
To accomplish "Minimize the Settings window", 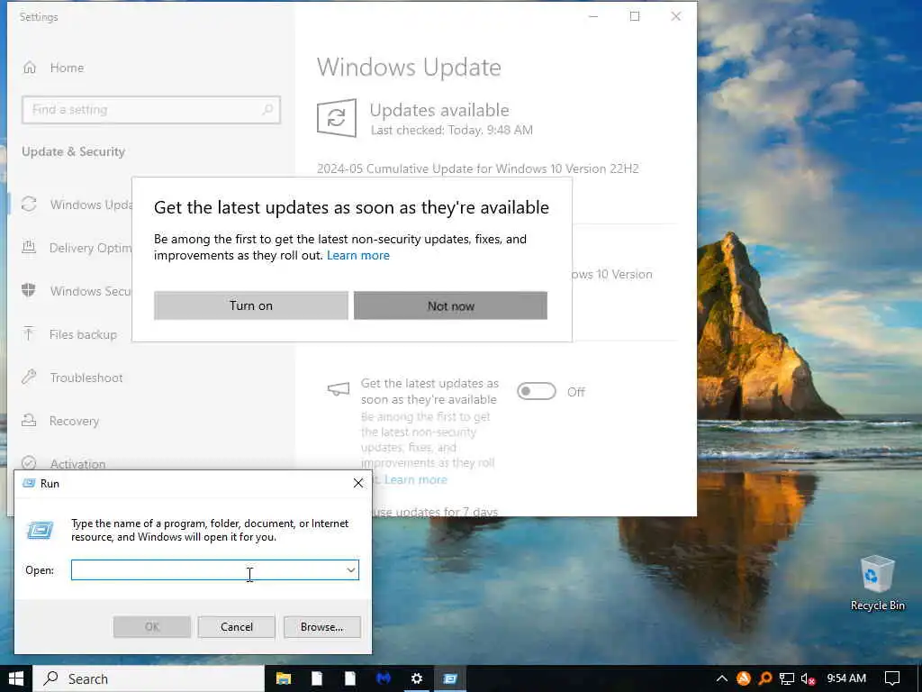I will (x=593, y=16).
